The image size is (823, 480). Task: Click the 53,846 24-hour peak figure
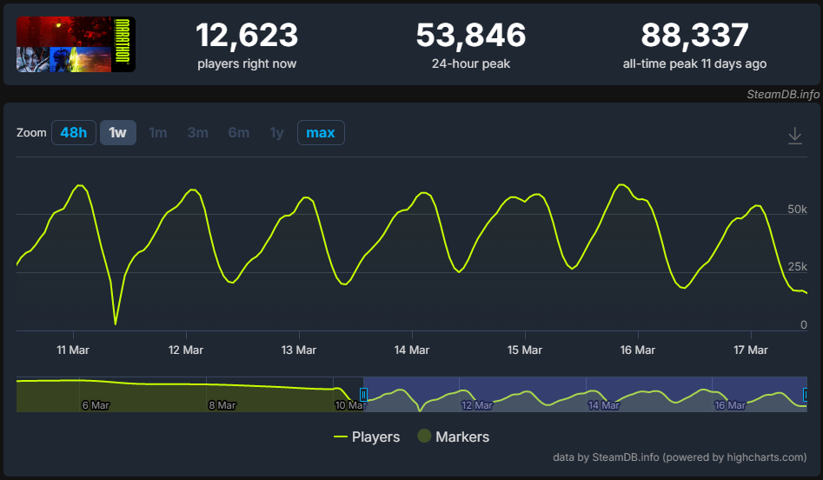pyautogui.click(x=471, y=35)
